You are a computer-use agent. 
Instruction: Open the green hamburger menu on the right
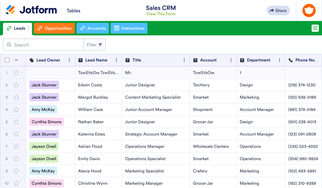(x=315, y=28)
